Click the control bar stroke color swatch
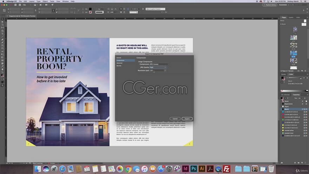Image resolution: width=309 pixels, height=174 pixels. tap(90, 12)
